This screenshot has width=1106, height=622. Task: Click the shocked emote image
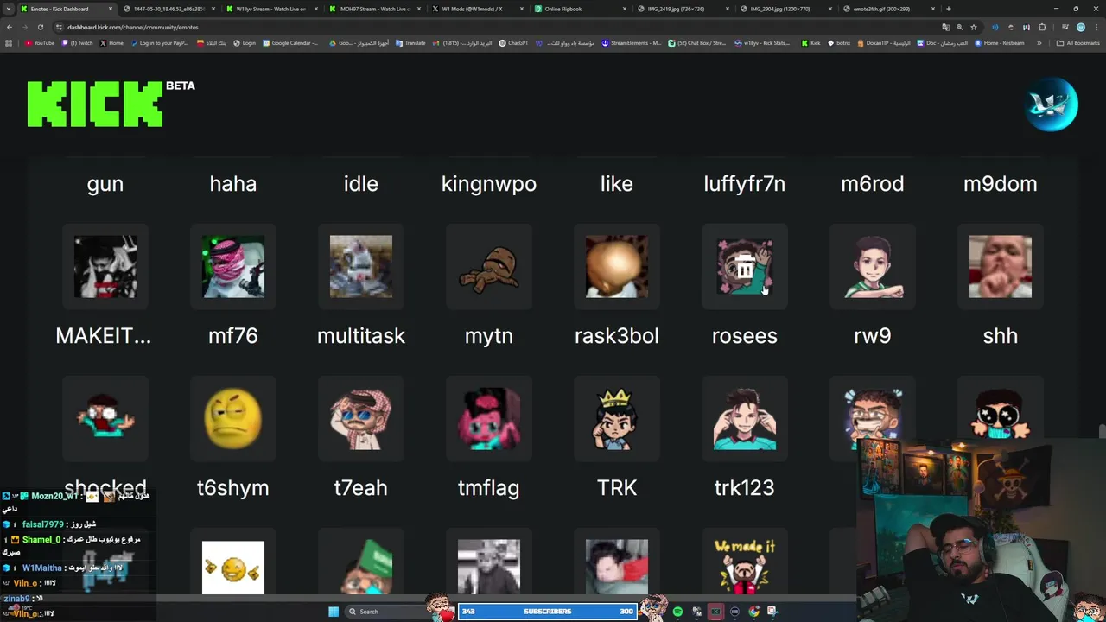pos(105,418)
